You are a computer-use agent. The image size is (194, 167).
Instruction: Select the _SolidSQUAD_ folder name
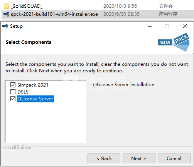pos(27,6)
